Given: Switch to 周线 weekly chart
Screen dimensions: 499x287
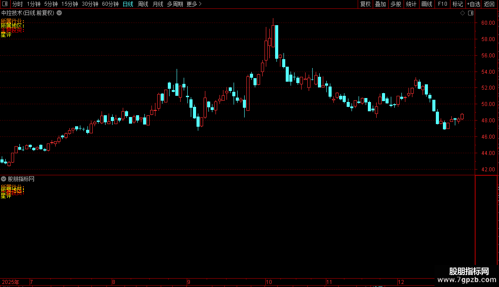Looking at the screenshot, I should (143, 4).
